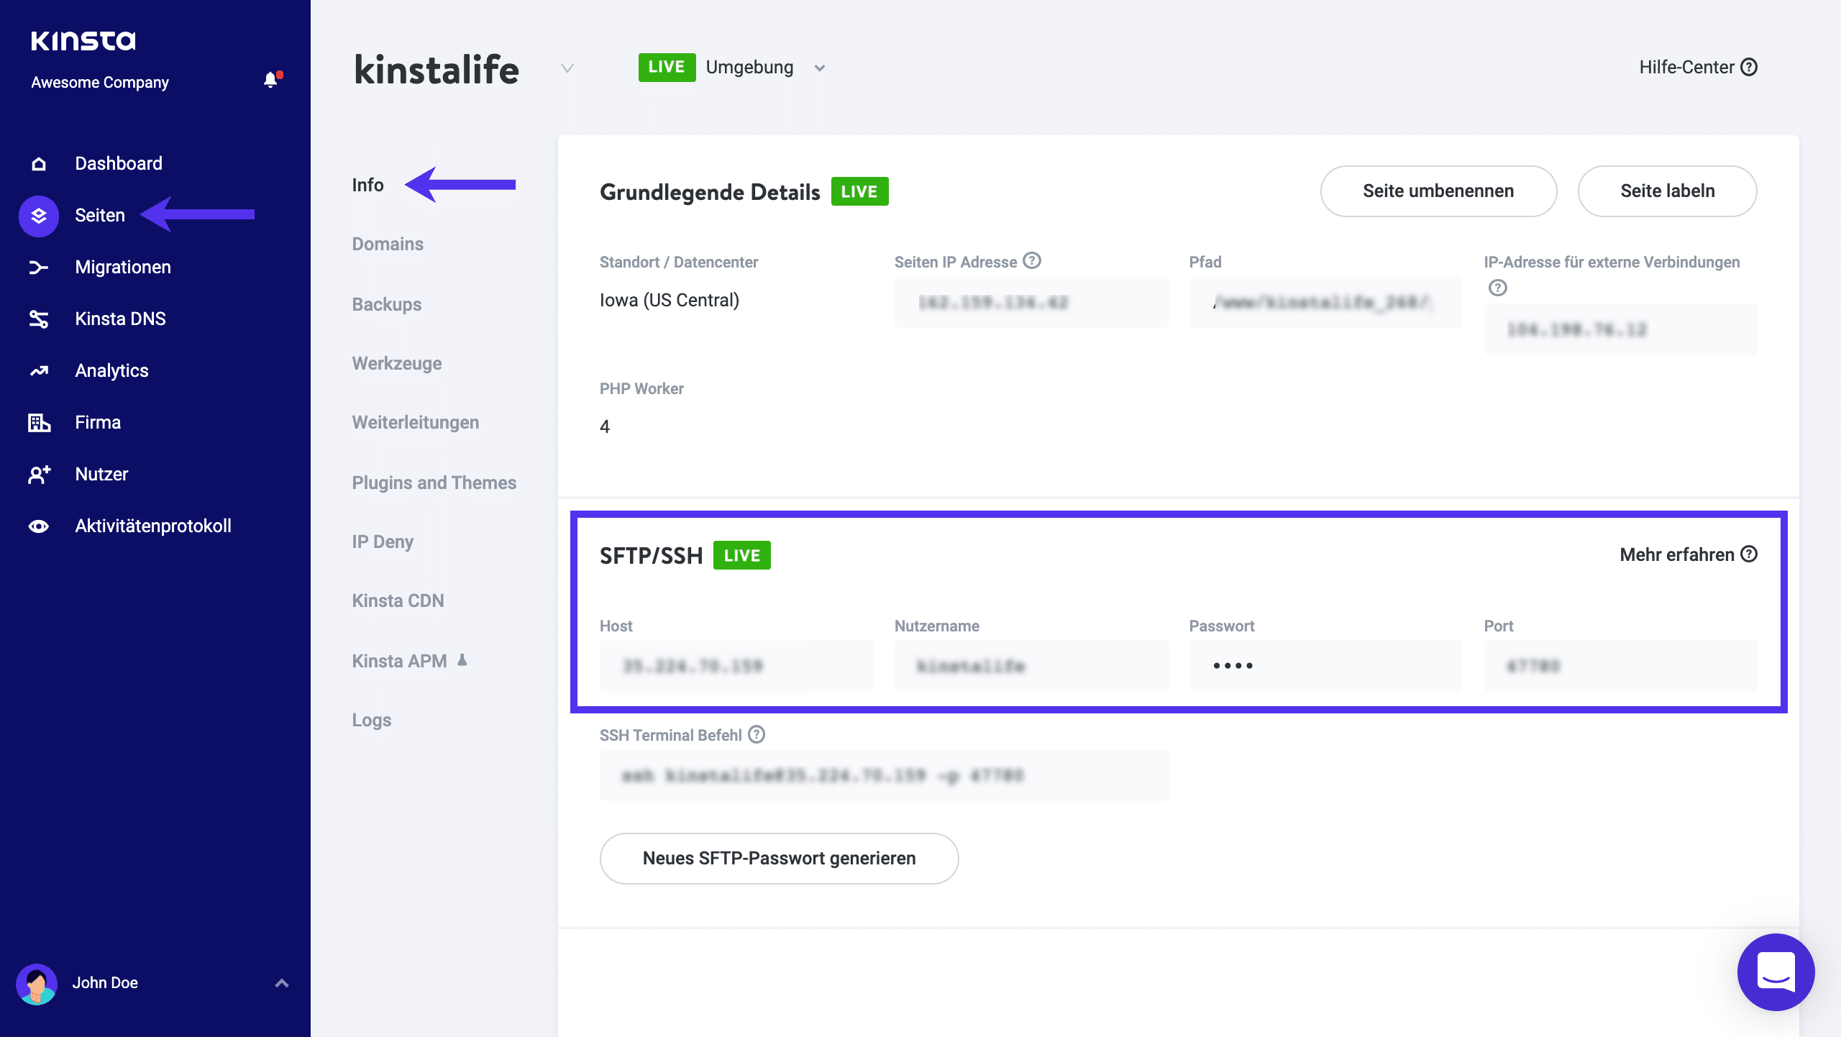Open notifications via the bell icon

(x=271, y=80)
